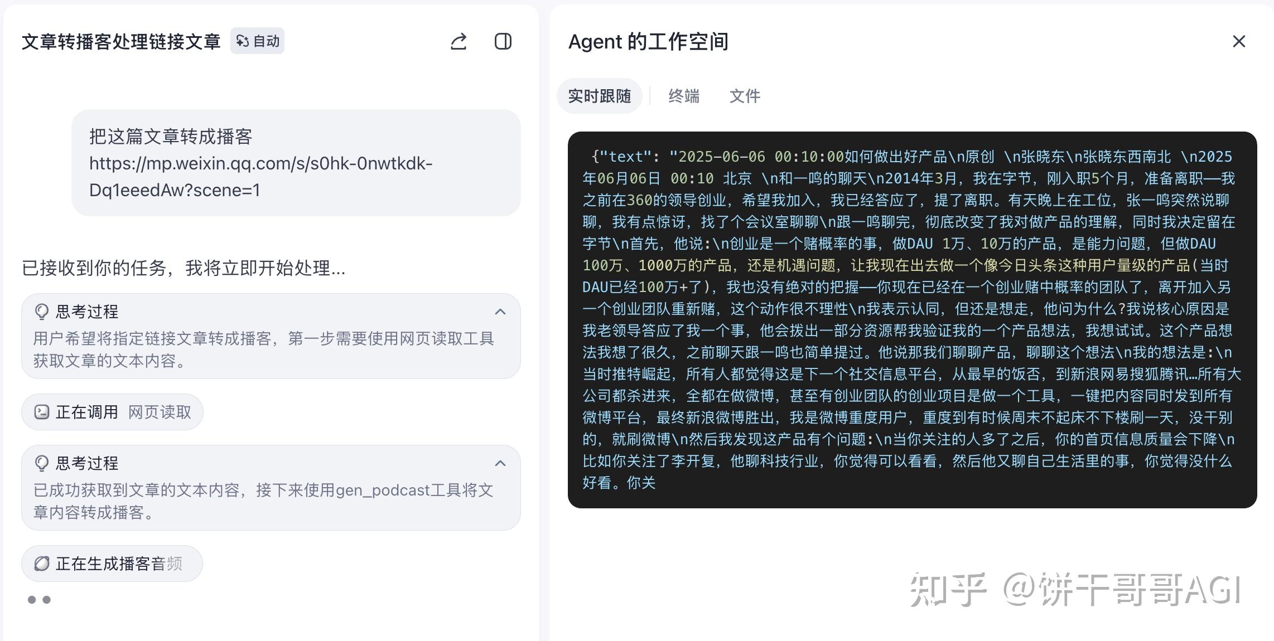The height and width of the screenshot is (641, 1274).
Task: Switch to the 终端 tab
Action: tap(685, 96)
